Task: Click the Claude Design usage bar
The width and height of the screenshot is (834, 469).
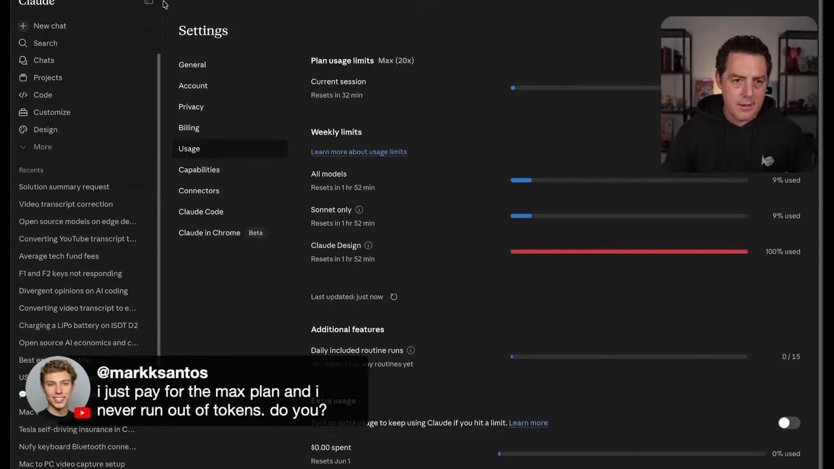Action: click(x=629, y=252)
